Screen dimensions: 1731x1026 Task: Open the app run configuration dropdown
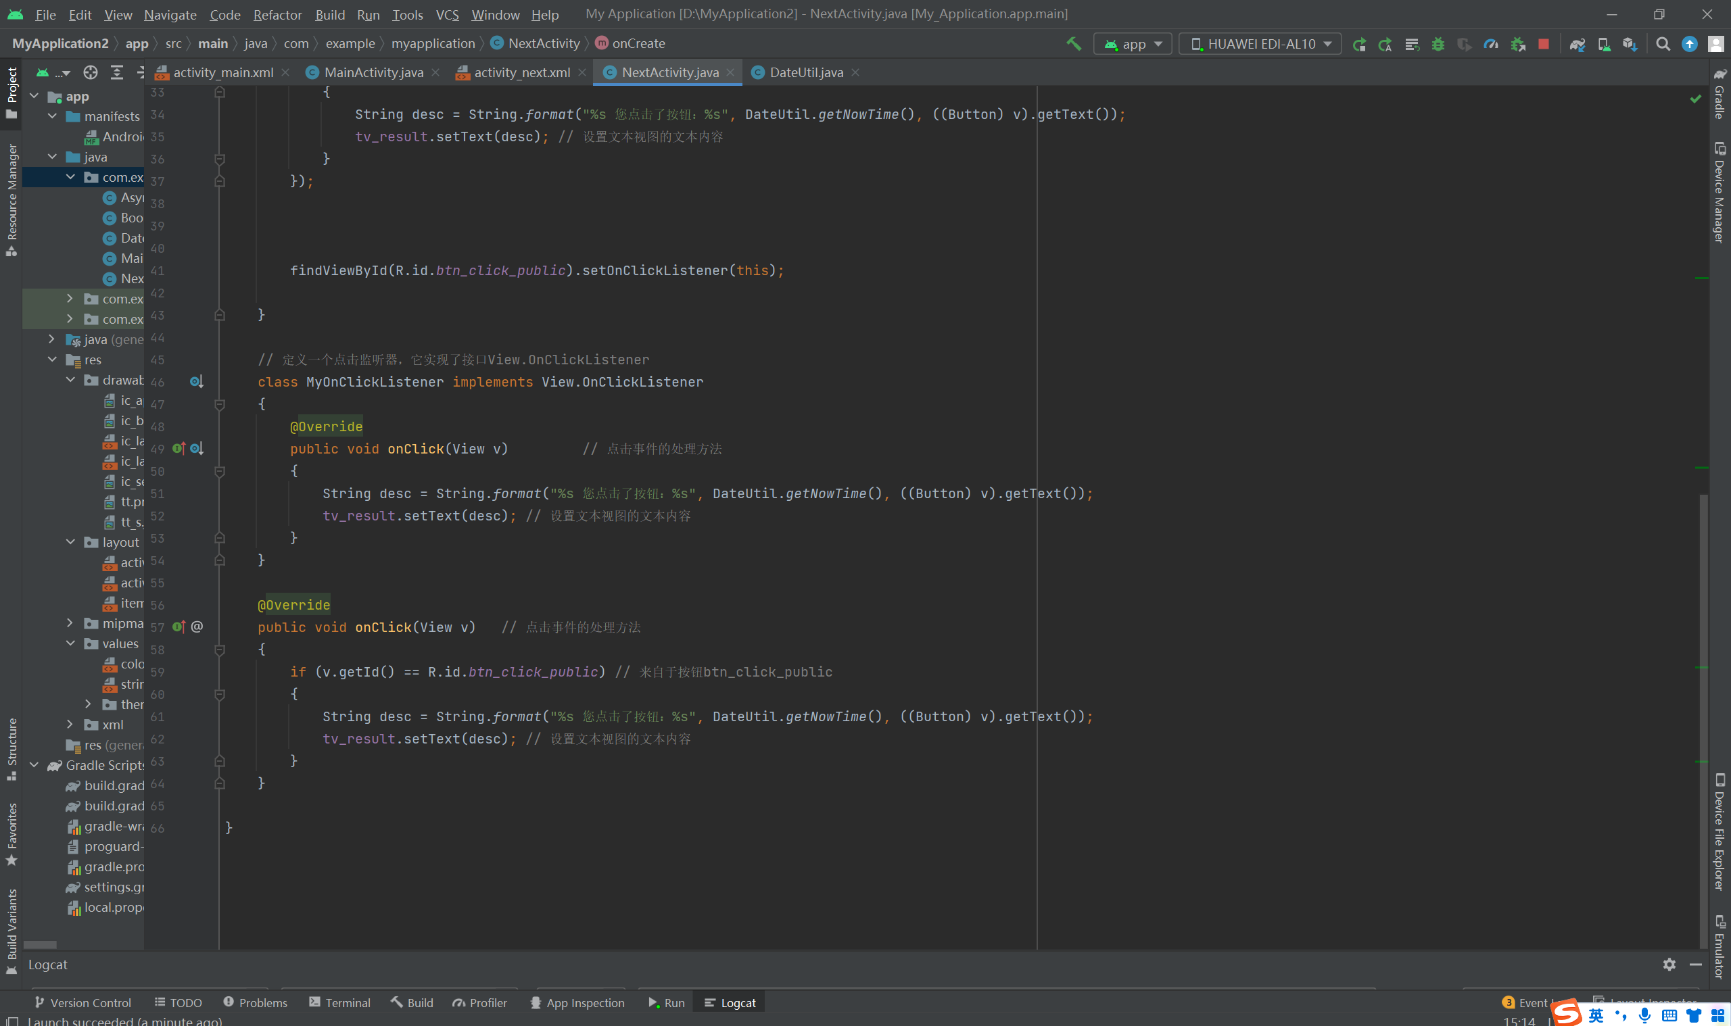coord(1133,43)
